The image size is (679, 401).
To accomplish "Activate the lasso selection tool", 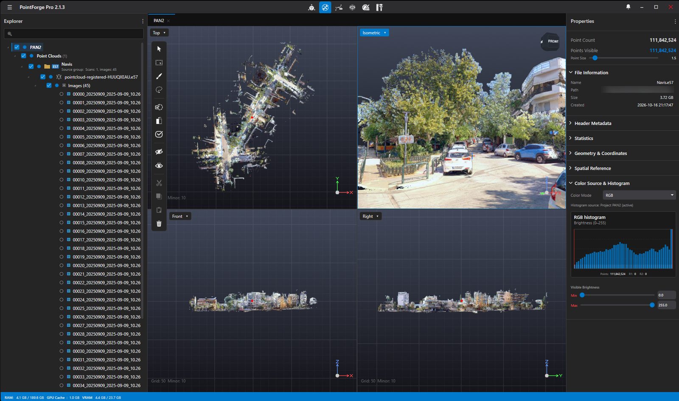I will pos(159,90).
